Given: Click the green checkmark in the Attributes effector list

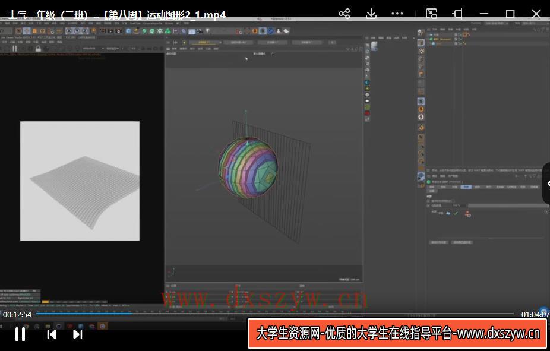Looking at the screenshot, I should point(456,213).
